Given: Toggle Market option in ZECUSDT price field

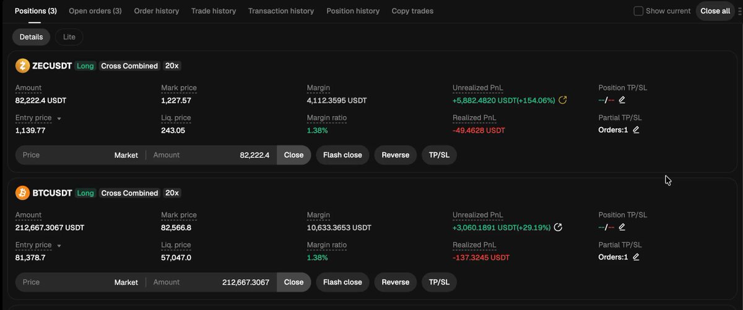Looking at the screenshot, I should coord(126,155).
